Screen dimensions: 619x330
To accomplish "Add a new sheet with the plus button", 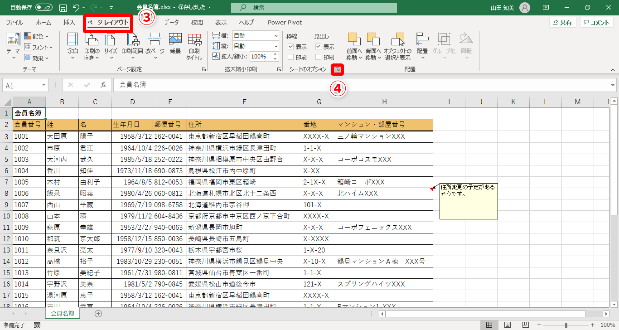I will [98, 313].
